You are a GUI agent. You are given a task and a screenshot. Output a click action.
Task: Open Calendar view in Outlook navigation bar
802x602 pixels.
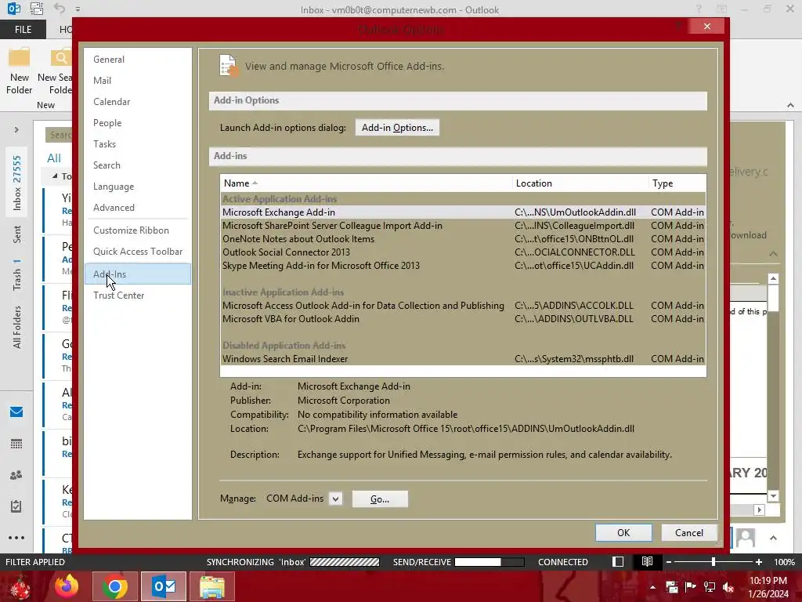(x=16, y=444)
